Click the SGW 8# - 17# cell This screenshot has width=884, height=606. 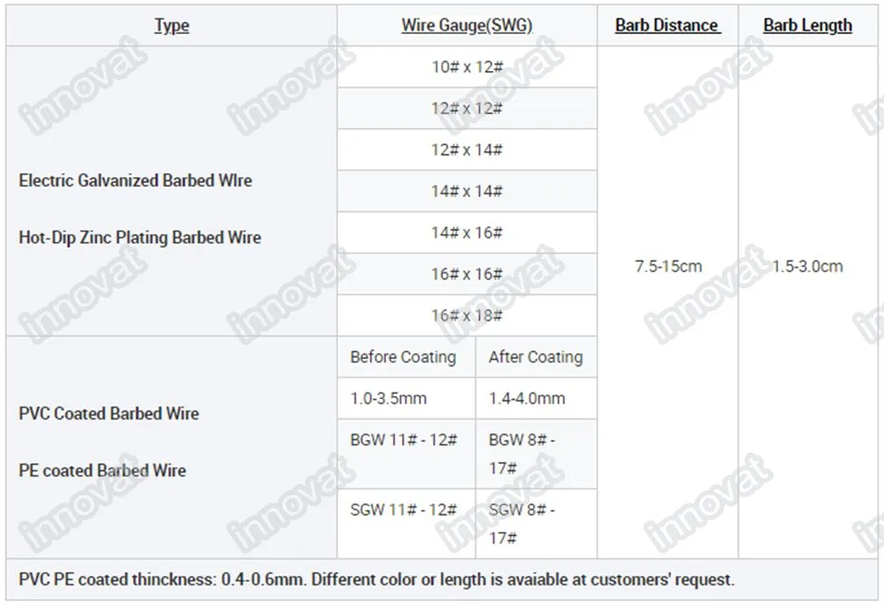521,523
